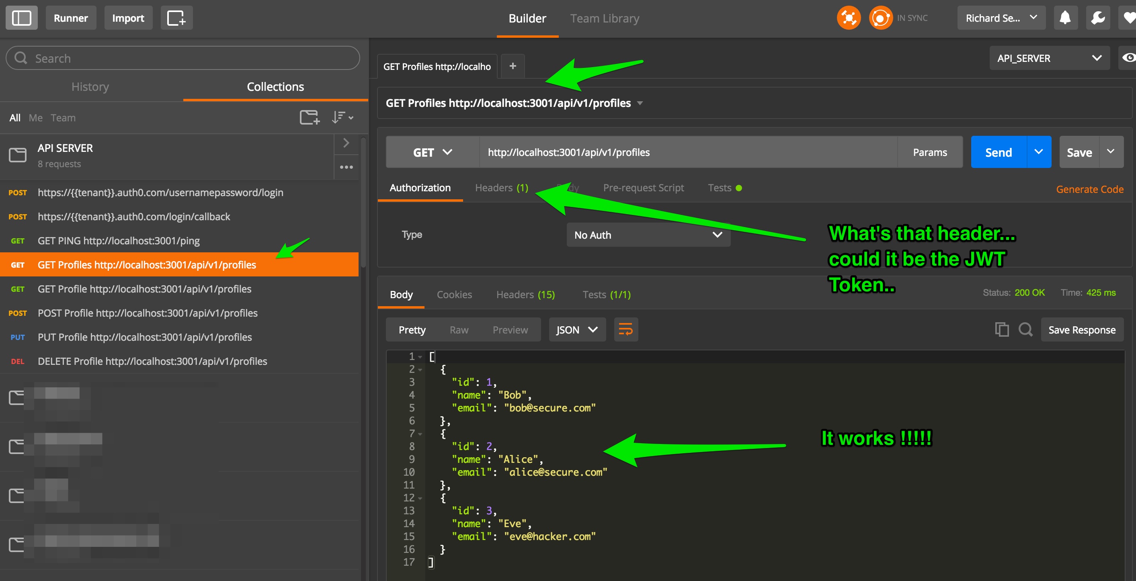Switch to the History tab

(90, 87)
